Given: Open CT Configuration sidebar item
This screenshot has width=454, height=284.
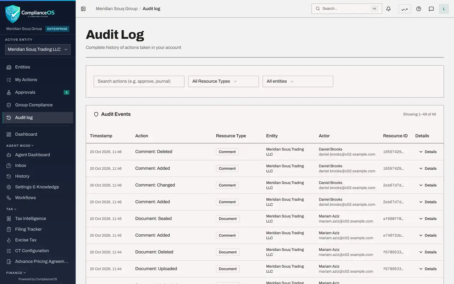Looking at the screenshot, I should [x=38, y=251].
